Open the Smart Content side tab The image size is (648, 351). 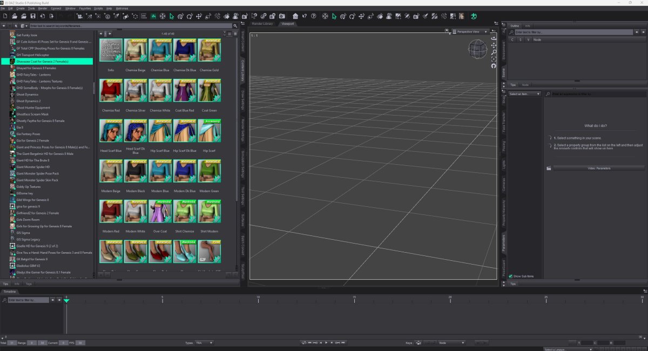point(243,42)
